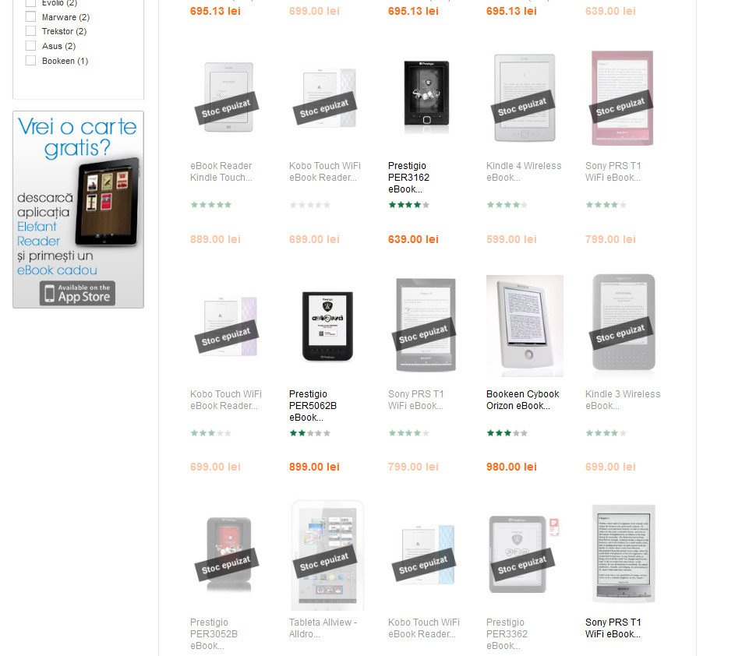The width and height of the screenshot is (742, 656).
Task: Check the Marware brand filter checkbox
Action: point(30,17)
